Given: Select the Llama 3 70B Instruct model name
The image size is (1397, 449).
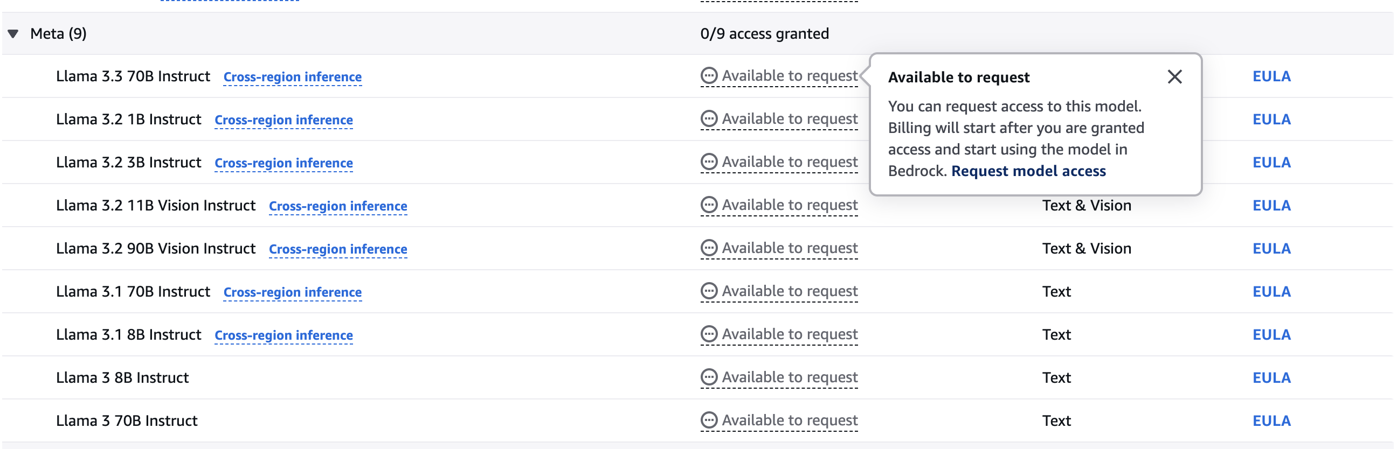Looking at the screenshot, I should (x=126, y=421).
